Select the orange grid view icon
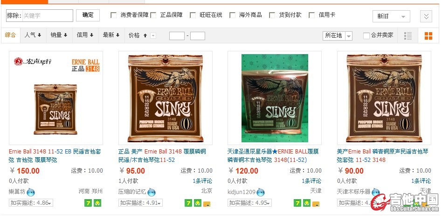 coord(428,36)
